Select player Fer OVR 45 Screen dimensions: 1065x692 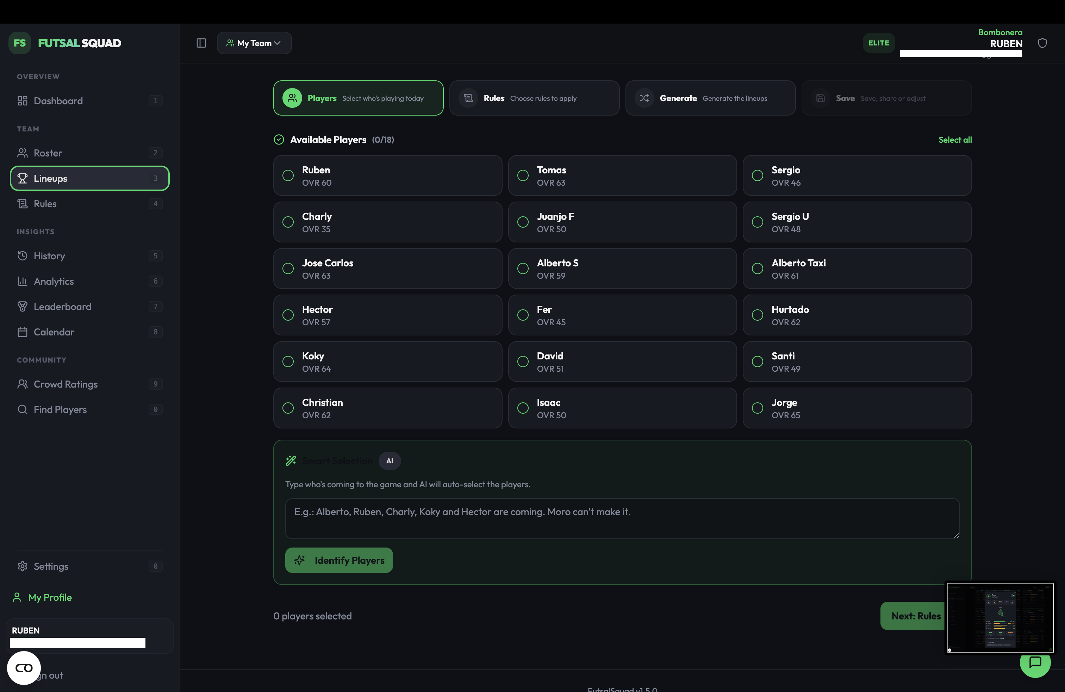tap(622, 315)
